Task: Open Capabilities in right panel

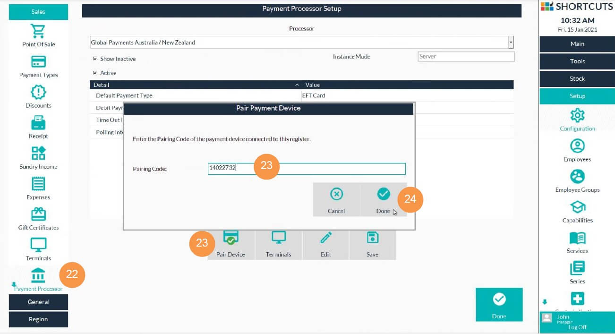Action: click(x=577, y=212)
